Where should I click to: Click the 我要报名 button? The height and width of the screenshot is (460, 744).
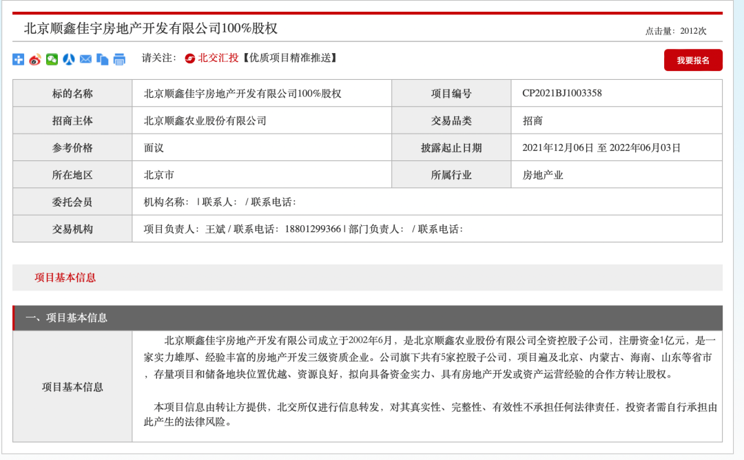coord(693,60)
